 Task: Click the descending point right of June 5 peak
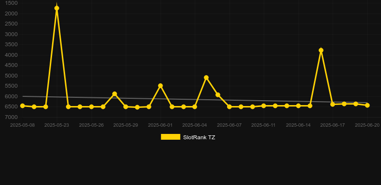point(218,95)
